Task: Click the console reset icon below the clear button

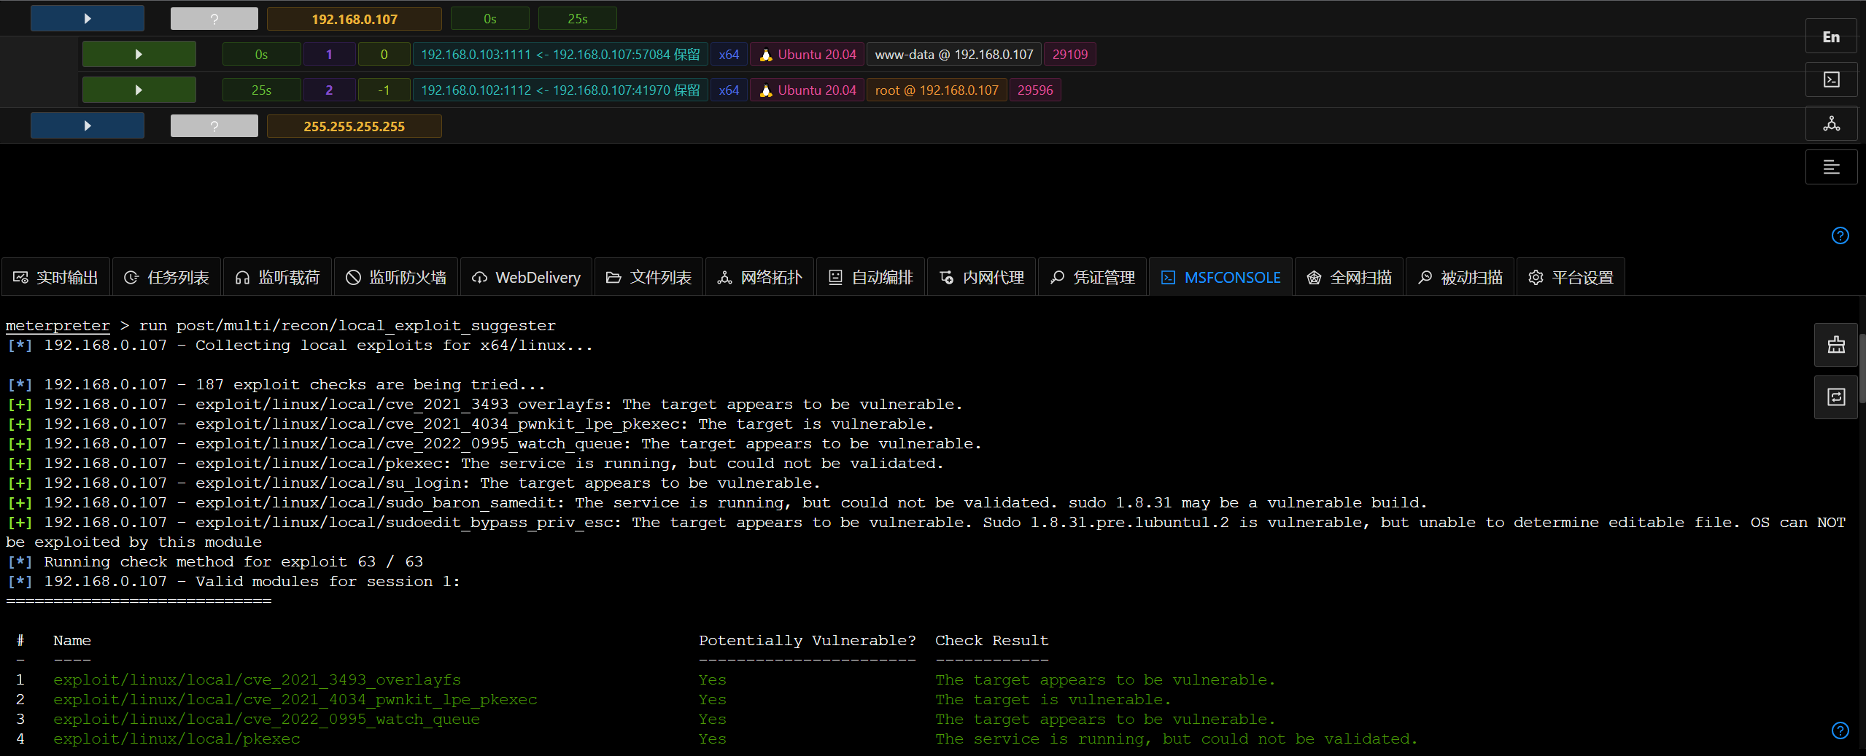Action: coord(1836,397)
